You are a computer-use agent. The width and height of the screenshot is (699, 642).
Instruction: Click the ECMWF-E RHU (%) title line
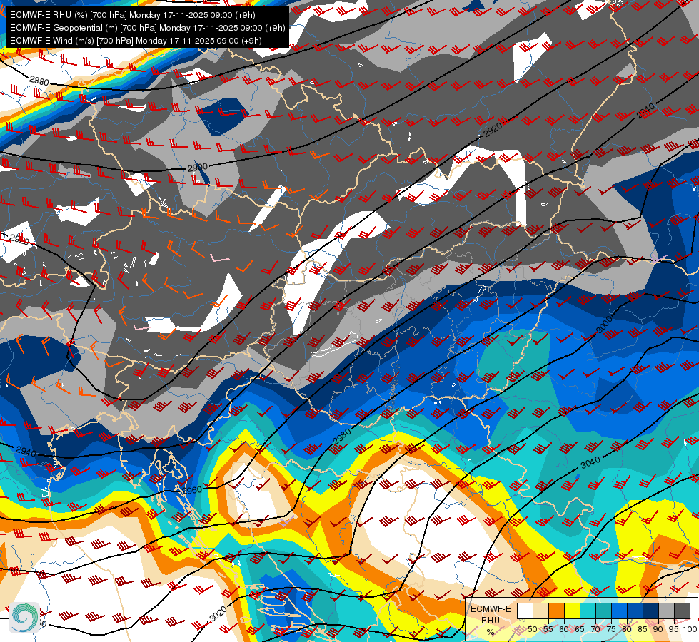tap(132, 15)
